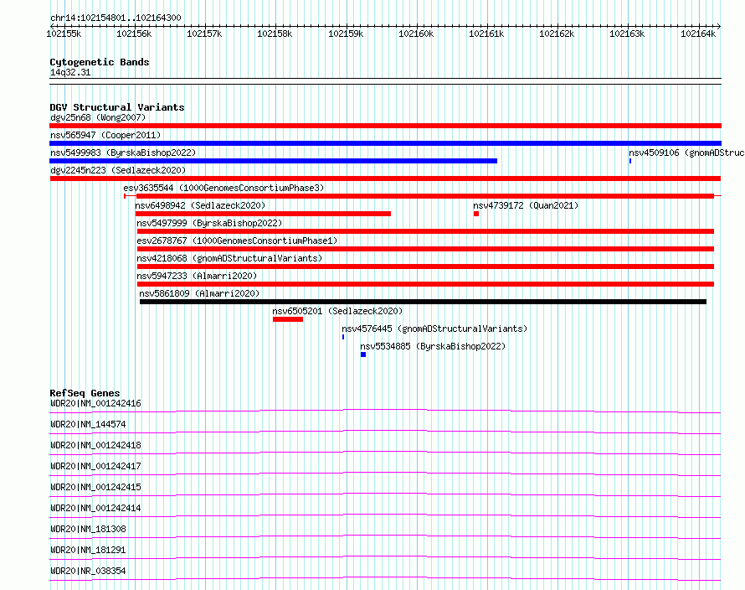The height and width of the screenshot is (590, 745).
Task: Click the dgv25n68 (Wong2007) red variant bar
Action: [x=385, y=126]
